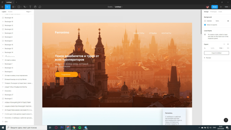Open export options three-dot menu
This screenshot has height=130, width=231.
pyautogui.click(x=228, y=48)
